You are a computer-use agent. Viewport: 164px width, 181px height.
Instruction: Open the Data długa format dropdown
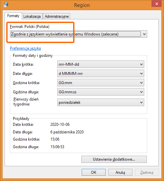(x=101, y=74)
